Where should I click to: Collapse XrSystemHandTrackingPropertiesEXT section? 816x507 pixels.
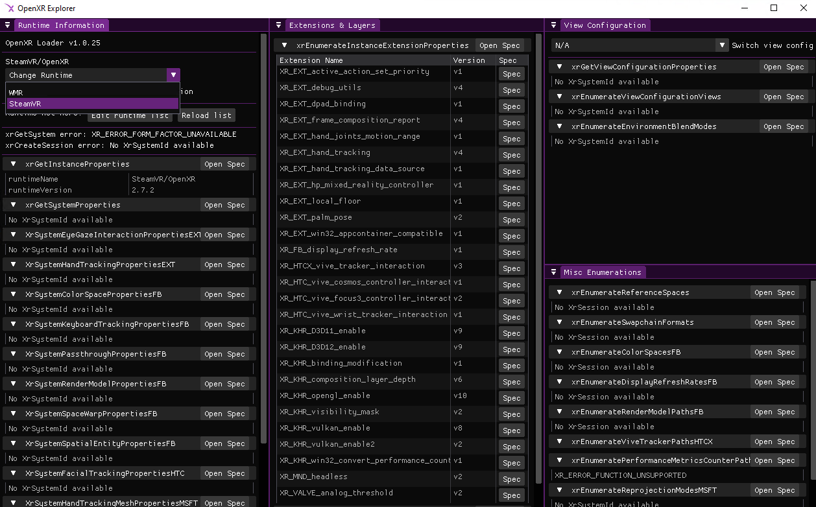pyautogui.click(x=13, y=265)
